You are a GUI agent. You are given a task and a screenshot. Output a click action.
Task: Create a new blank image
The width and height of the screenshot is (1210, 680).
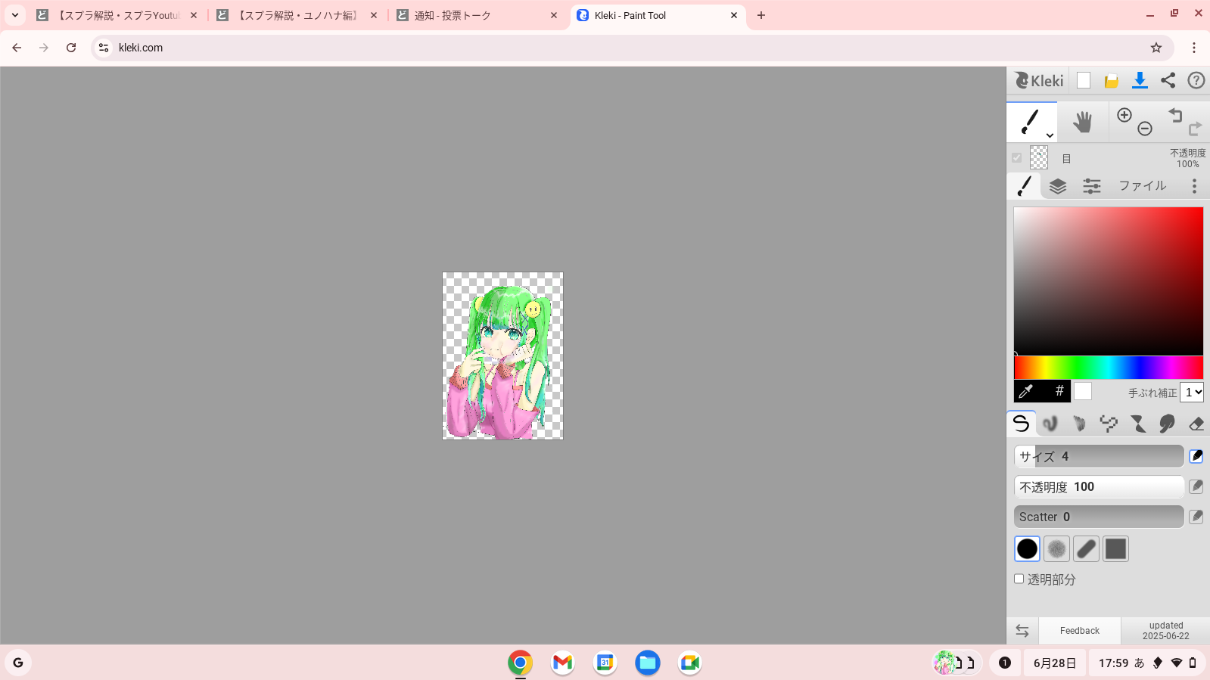coord(1084,80)
